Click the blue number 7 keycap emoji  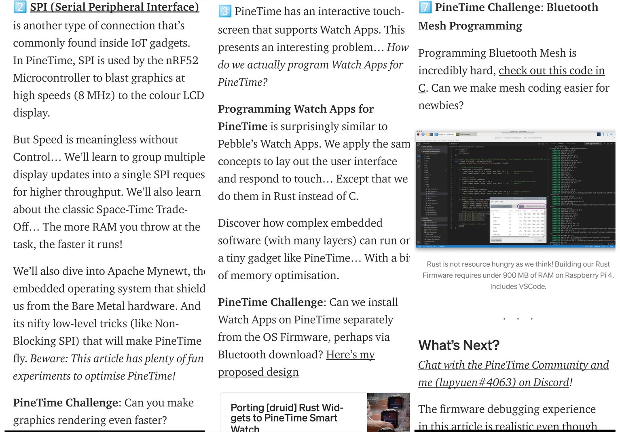point(425,7)
